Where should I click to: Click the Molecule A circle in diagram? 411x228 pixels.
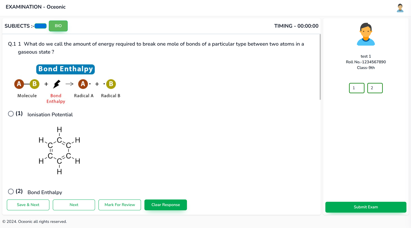click(19, 84)
